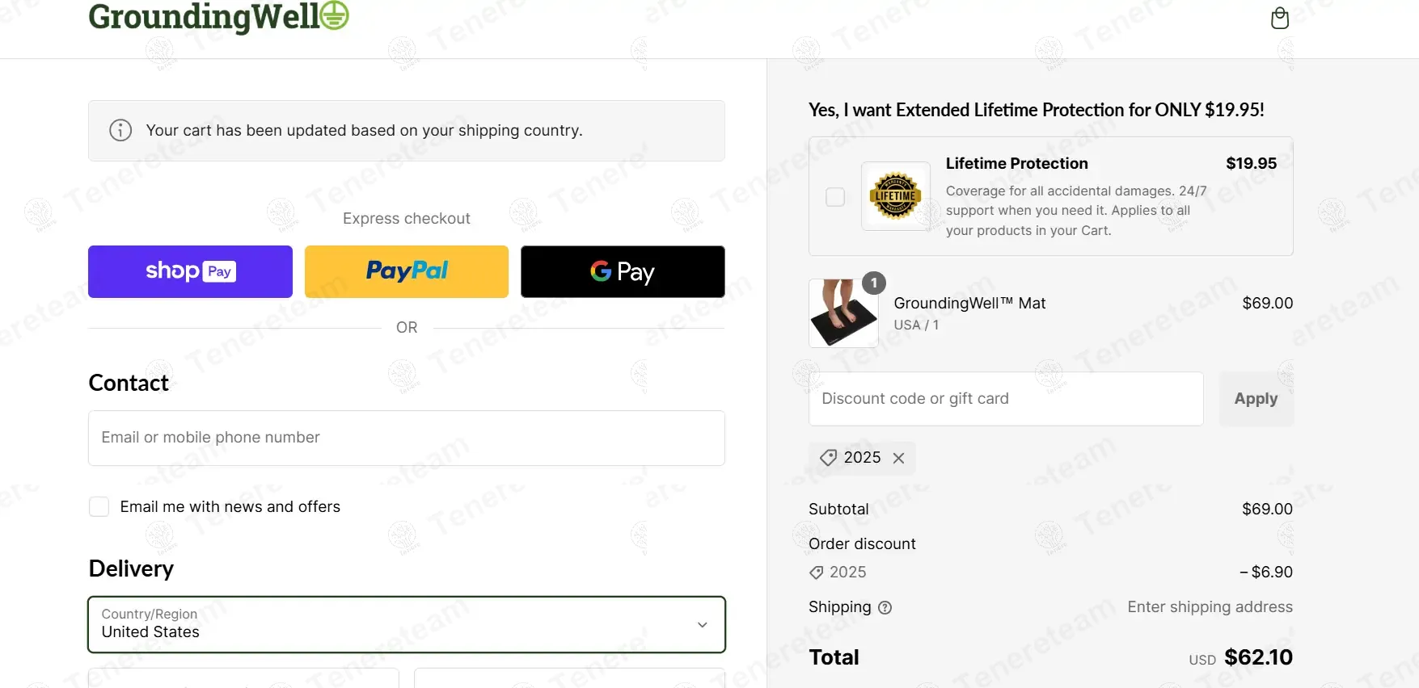Click the GroundingWell Mat product thumbnail
The image size is (1419, 688).
click(843, 314)
